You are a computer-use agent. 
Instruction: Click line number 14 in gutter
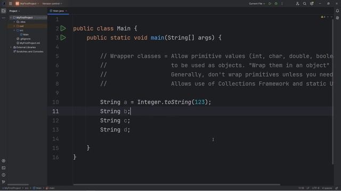(x=55, y=139)
